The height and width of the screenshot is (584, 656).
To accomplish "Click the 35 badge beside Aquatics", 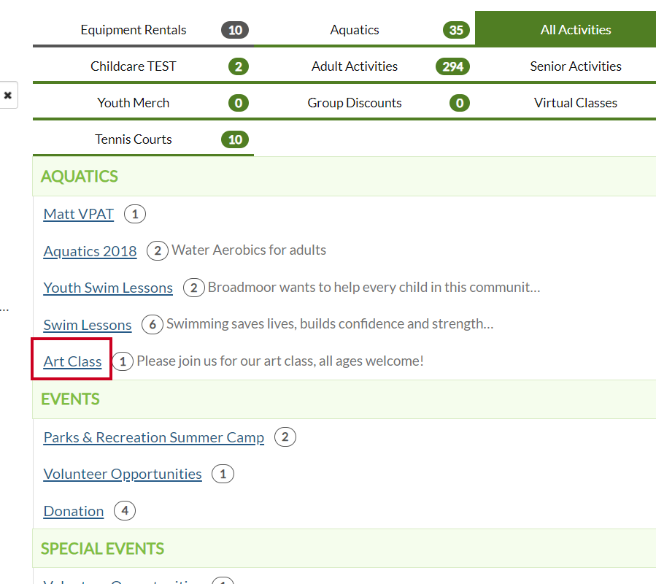I will [x=457, y=30].
